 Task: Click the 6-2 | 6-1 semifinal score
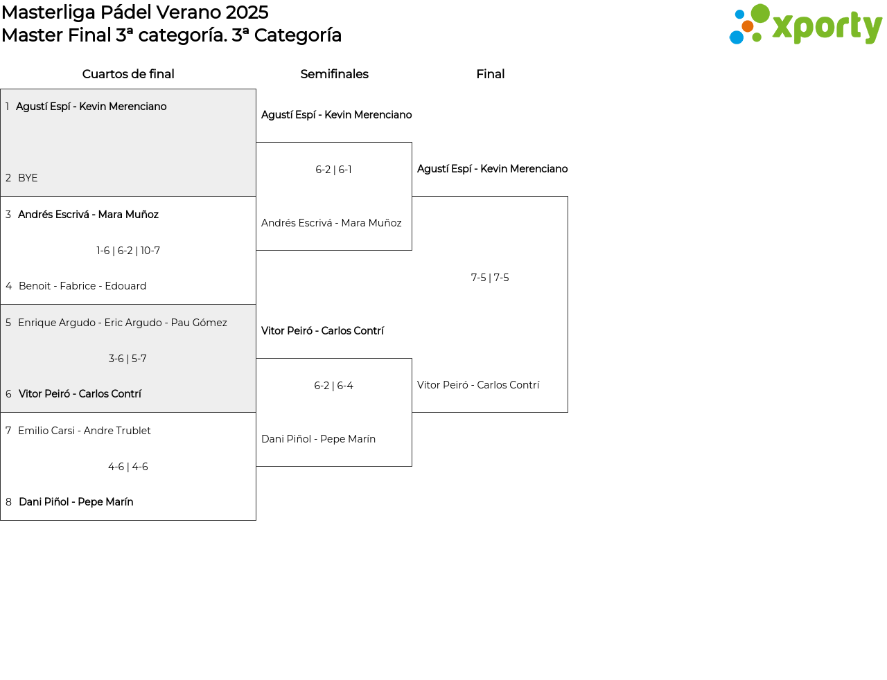point(333,170)
